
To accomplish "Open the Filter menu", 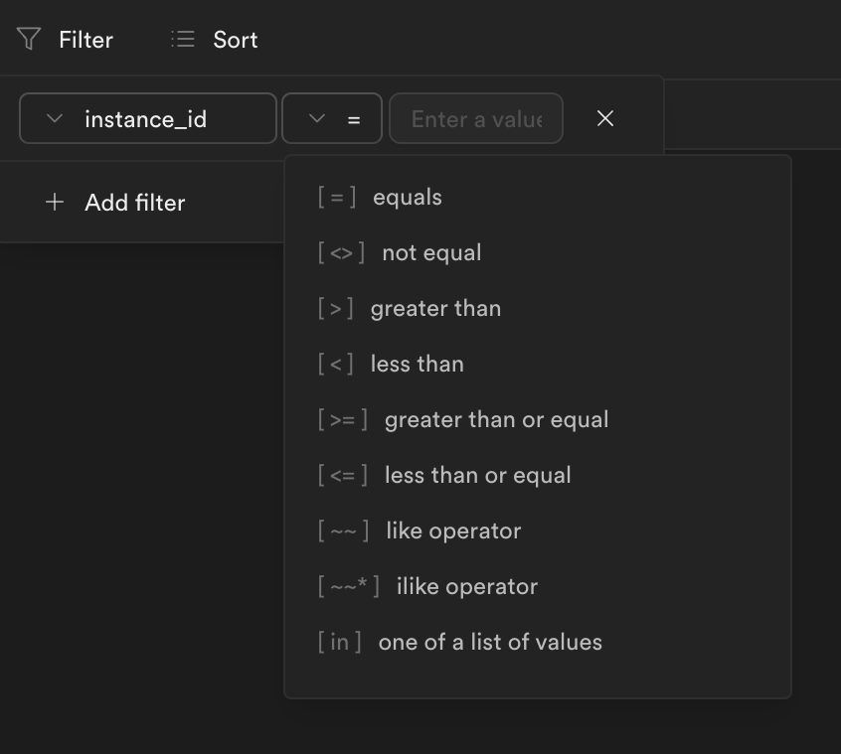I will click(65, 39).
